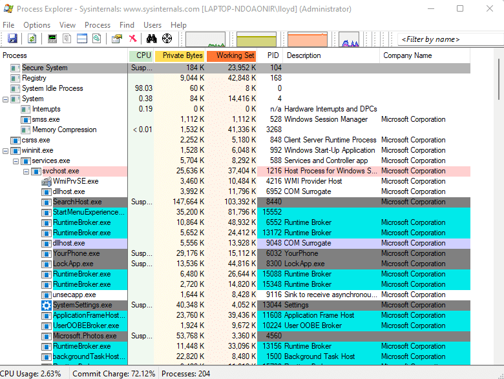Click the Properties toolbar icon
504x379 pixels.
point(116,39)
